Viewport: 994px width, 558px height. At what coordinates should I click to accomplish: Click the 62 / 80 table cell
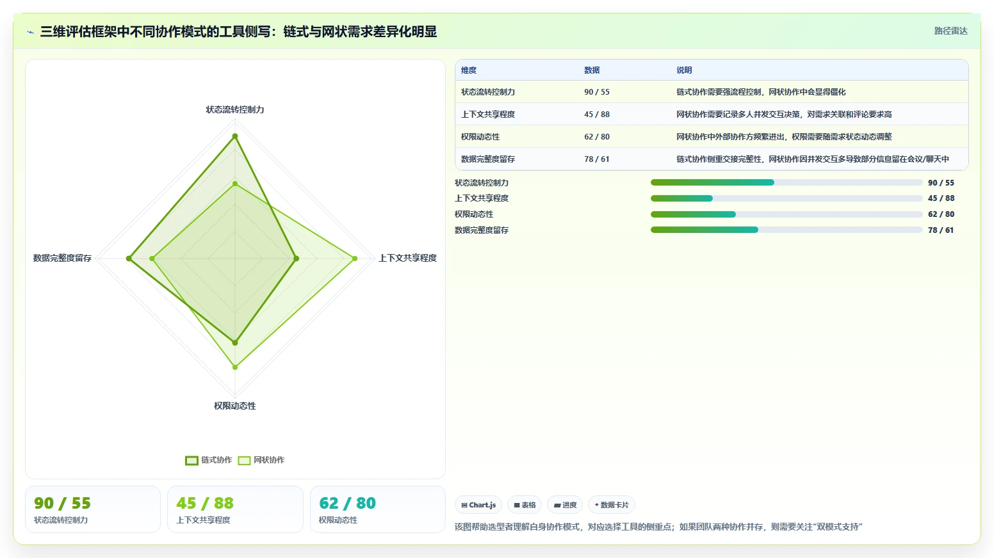597,137
